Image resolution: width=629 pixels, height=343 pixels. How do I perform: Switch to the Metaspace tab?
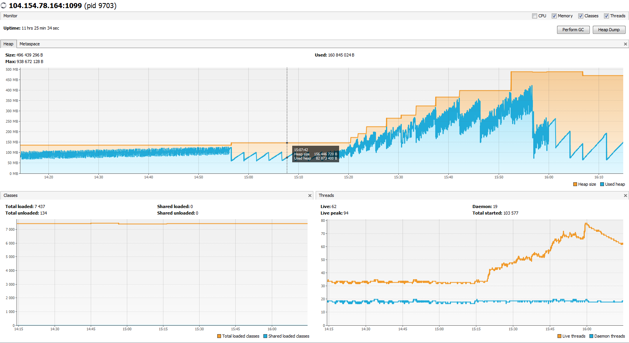pyautogui.click(x=30, y=44)
